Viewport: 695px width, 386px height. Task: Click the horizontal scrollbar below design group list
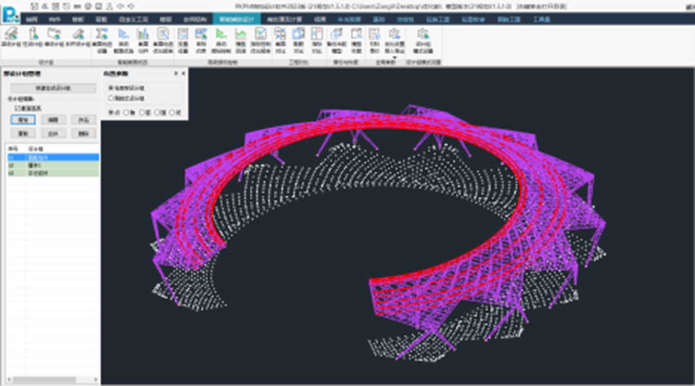click(x=45, y=380)
